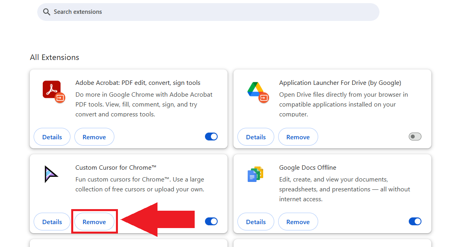Click the Google Docs Offline icon

coord(256,174)
